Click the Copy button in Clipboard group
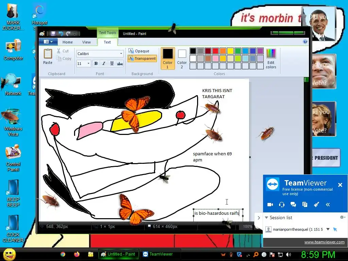 click(64, 58)
